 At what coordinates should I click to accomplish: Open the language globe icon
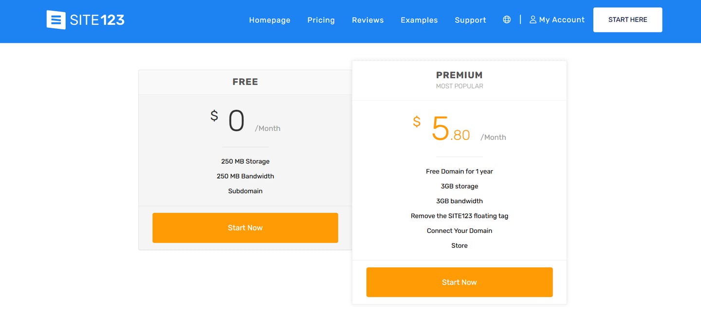pos(506,19)
